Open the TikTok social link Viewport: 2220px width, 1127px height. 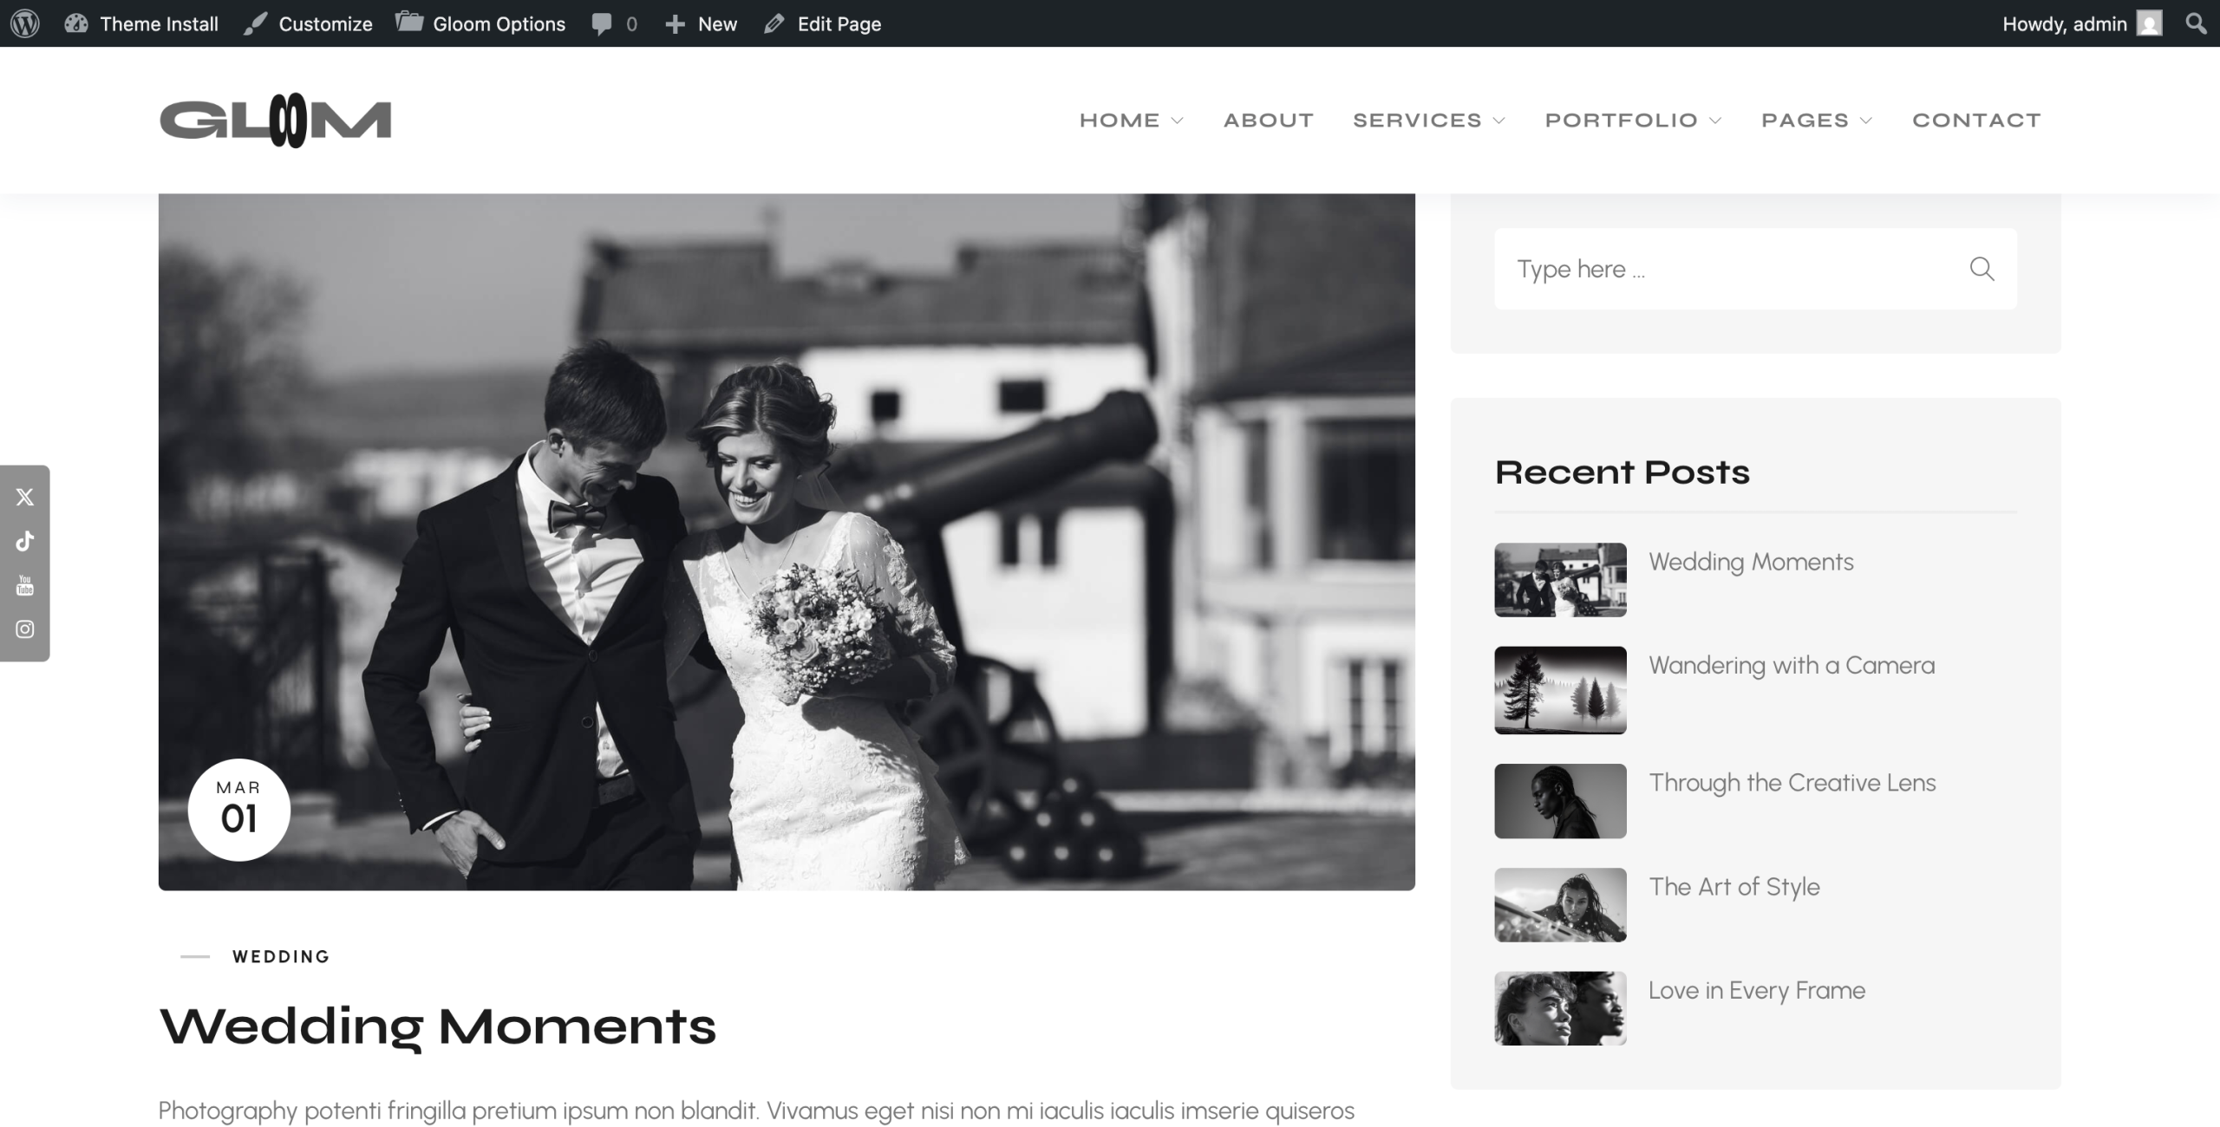point(25,541)
